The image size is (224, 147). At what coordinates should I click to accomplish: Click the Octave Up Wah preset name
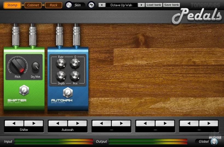coord(121,5)
